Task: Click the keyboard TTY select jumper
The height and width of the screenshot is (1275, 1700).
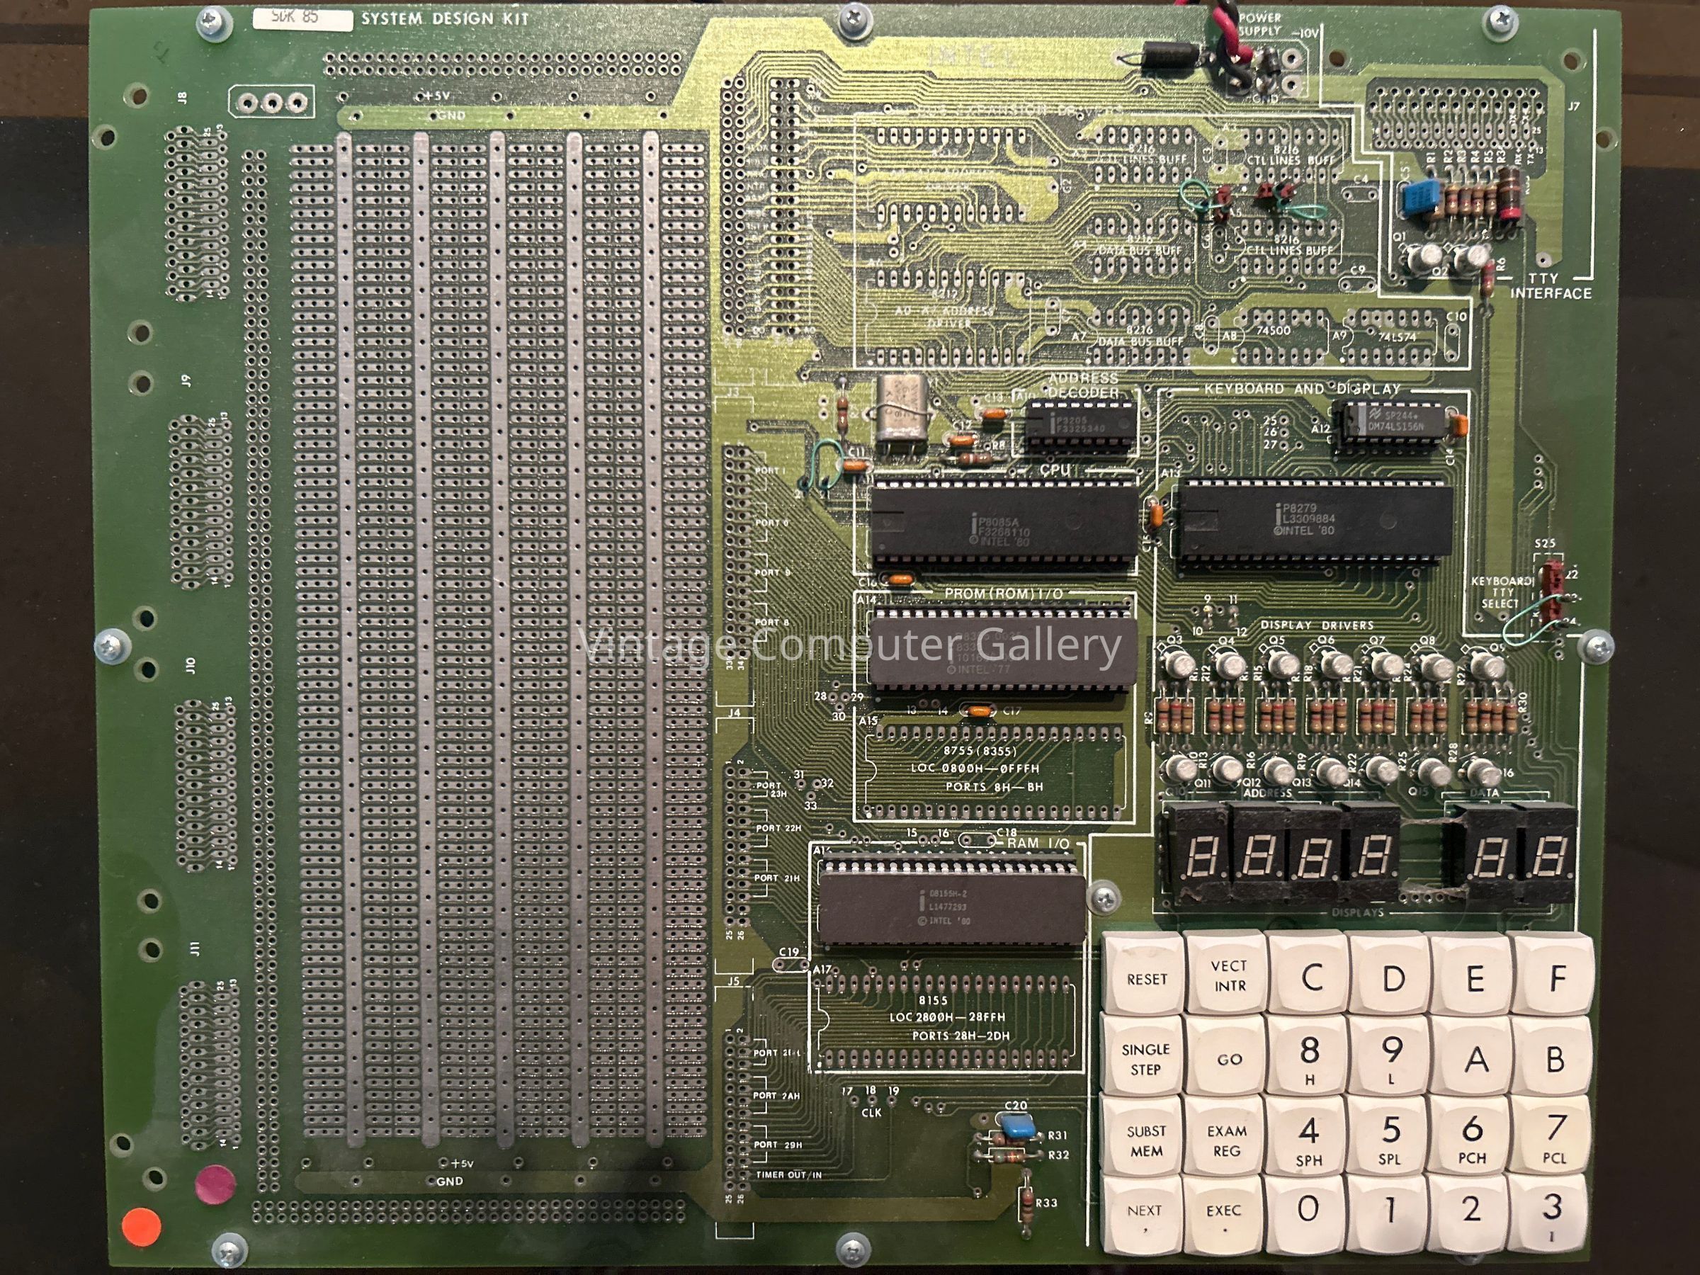Action: tap(1551, 594)
